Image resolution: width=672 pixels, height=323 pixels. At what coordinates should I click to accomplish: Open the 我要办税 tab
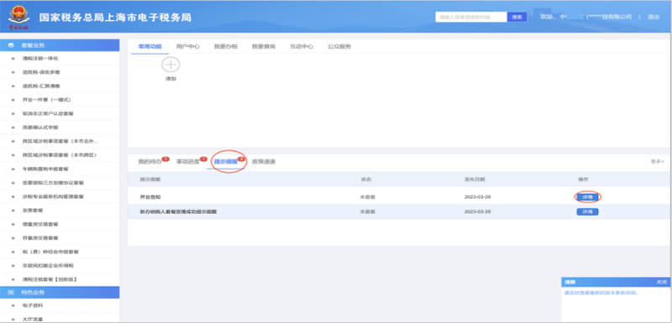[x=226, y=47]
